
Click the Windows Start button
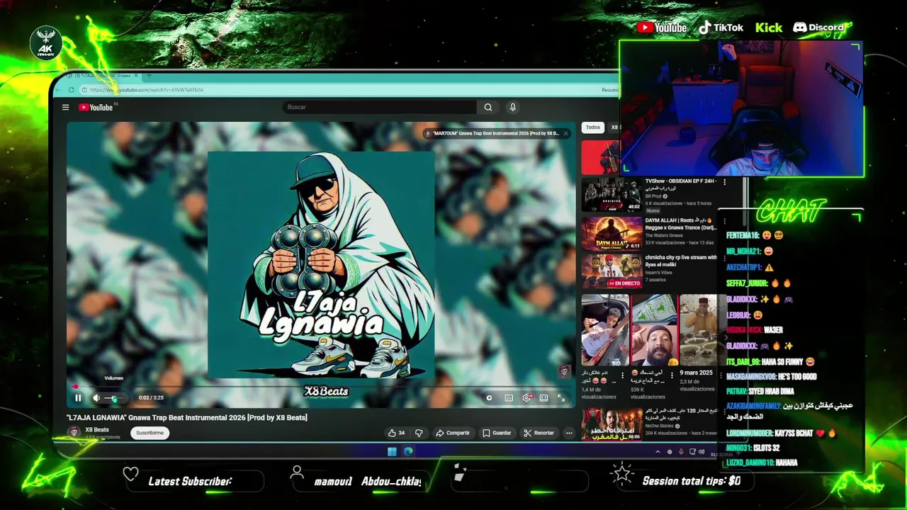pos(392,451)
